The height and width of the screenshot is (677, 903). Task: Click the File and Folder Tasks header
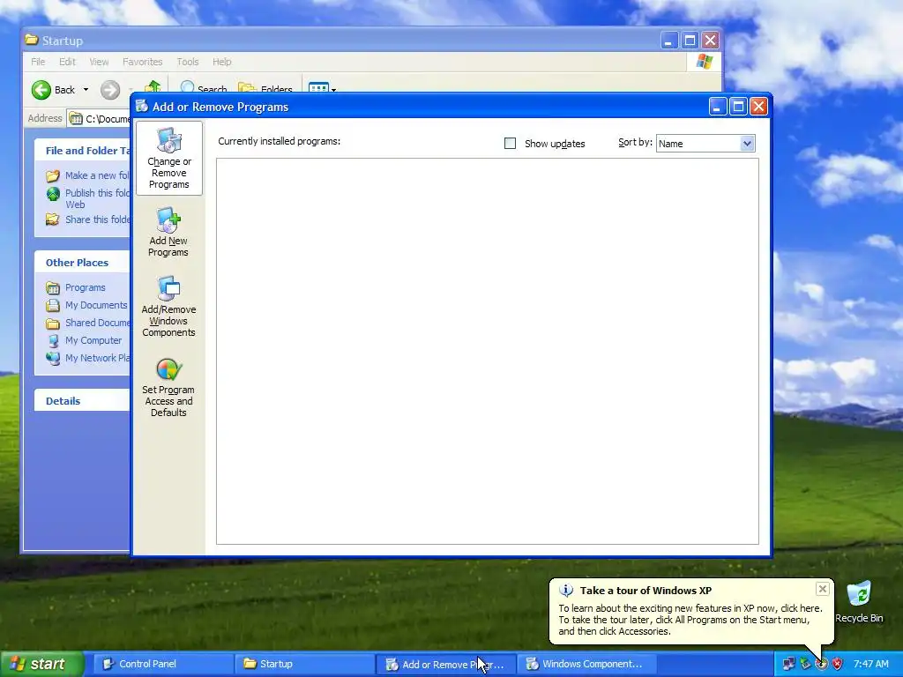pyautogui.click(x=82, y=150)
